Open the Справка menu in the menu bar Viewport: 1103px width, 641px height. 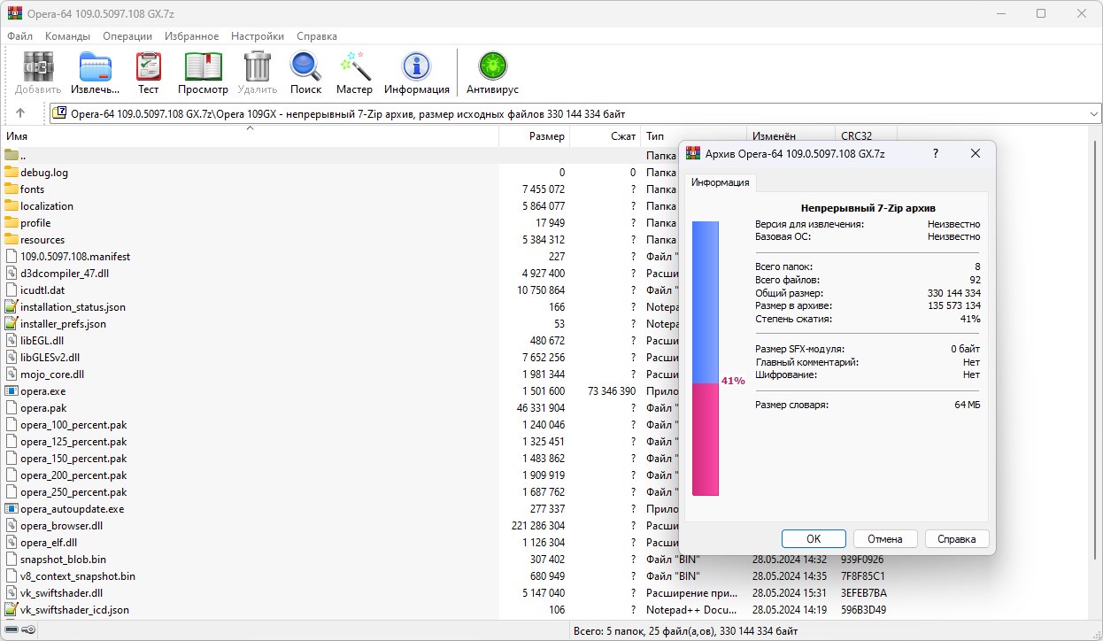click(317, 36)
